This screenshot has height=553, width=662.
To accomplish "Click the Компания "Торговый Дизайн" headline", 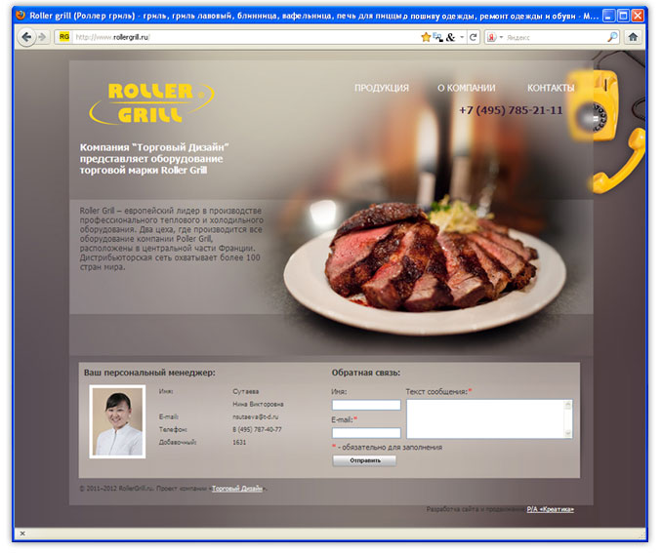I will click(x=154, y=159).
